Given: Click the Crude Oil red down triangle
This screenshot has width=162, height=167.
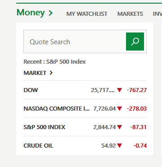Looking at the screenshot, I should (120, 146).
